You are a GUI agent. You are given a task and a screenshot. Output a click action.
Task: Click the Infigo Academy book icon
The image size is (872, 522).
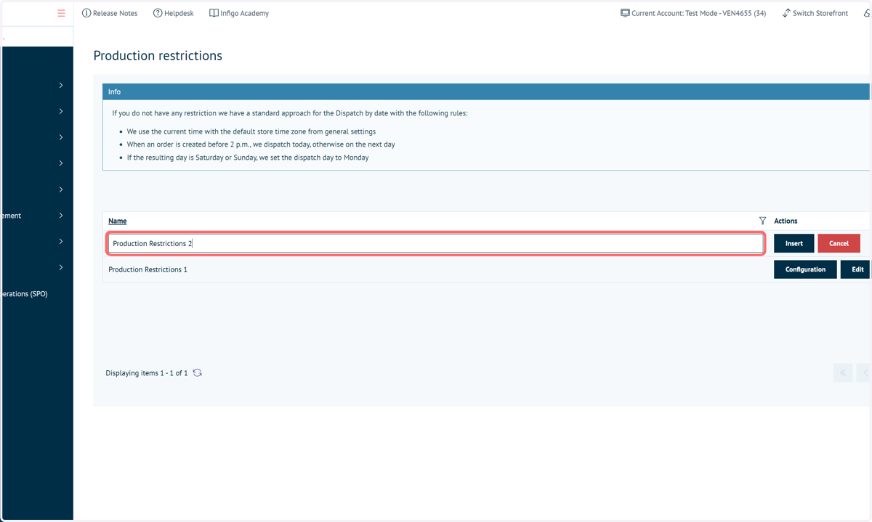pos(214,13)
